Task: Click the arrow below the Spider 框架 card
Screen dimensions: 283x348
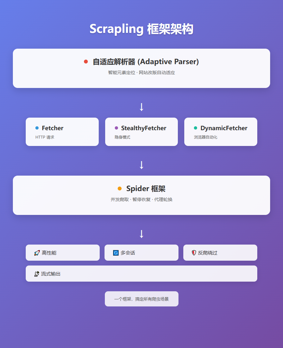Action: tap(141, 234)
